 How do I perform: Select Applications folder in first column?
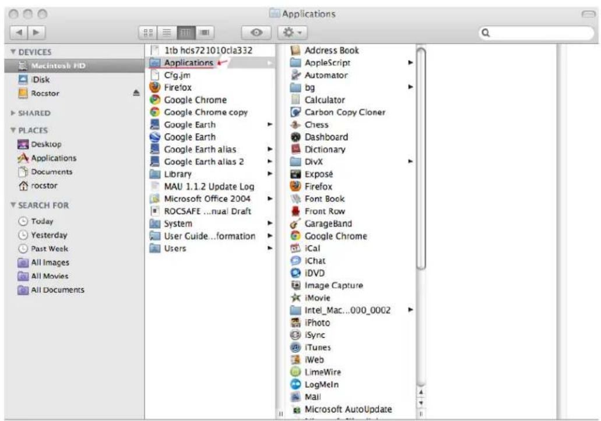point(210,63)
